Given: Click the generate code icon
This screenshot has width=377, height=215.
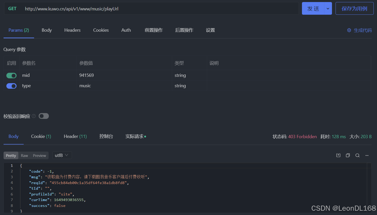Looking at the screenshot, I should tap(349, 30).
